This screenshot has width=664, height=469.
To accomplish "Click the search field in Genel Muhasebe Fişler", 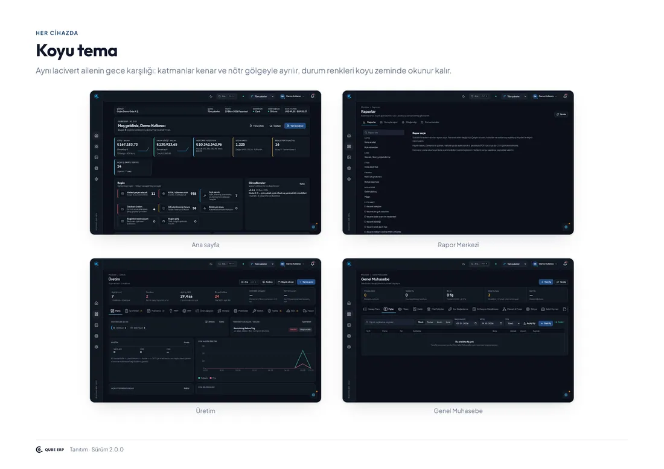I will pos(389,323).
